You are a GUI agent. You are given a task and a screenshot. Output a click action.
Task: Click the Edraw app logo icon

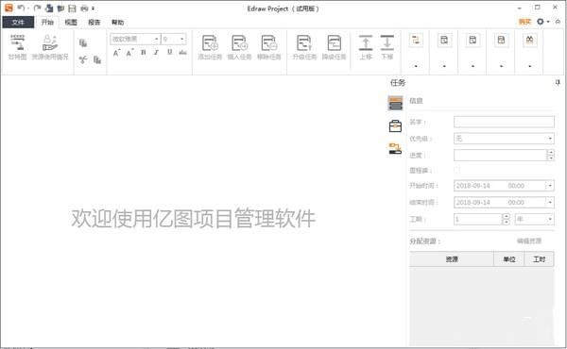tap(9, 8)
